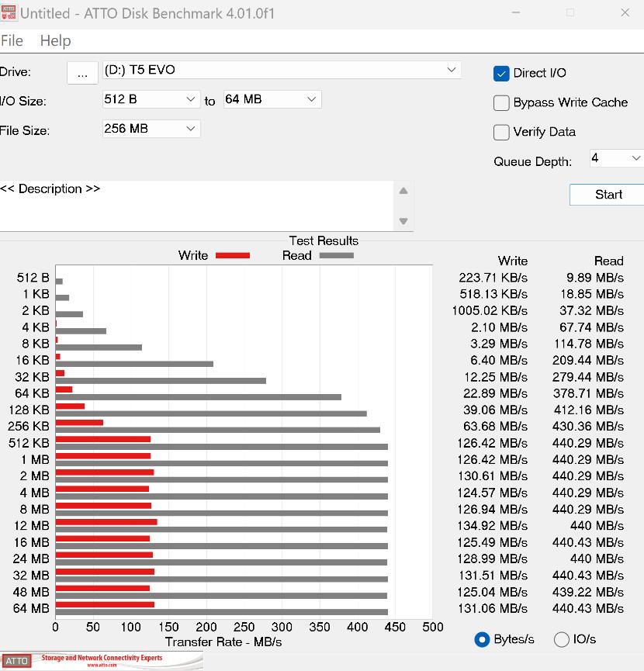Click the ATTO app icon in title bar
644x671 pixels.
pos(9,13)
